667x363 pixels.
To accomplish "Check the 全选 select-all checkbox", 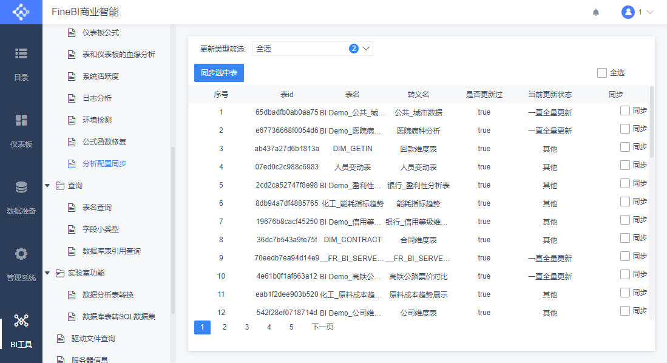I will click(x=601, y=73).
